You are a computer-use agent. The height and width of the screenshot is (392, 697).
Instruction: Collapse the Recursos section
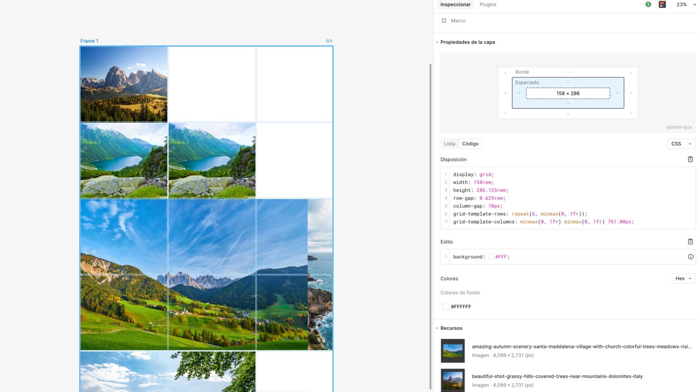437,328
